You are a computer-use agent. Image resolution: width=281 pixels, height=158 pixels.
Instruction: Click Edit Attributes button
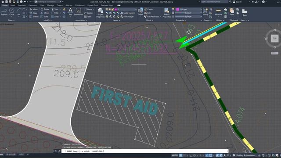152,17
